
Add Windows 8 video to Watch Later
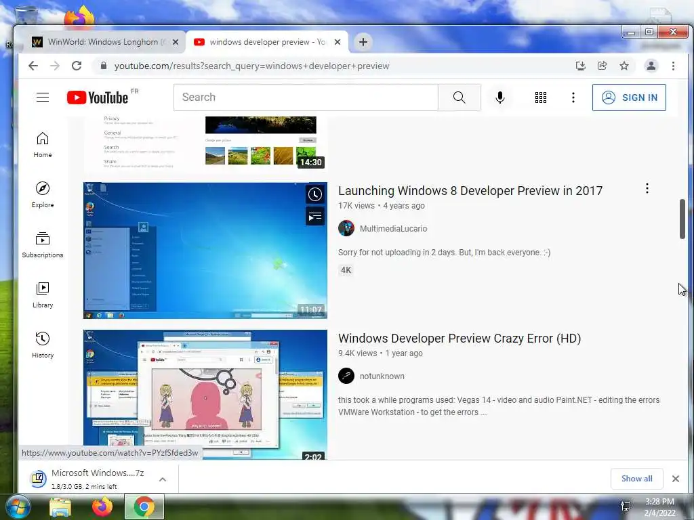pos(314,194)
